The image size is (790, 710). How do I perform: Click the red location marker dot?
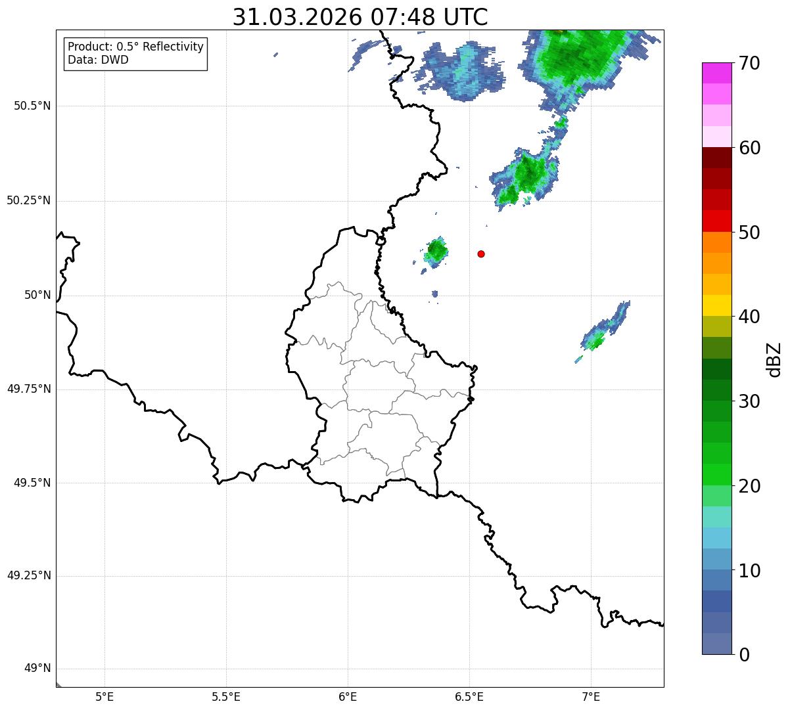click(481, 254)
